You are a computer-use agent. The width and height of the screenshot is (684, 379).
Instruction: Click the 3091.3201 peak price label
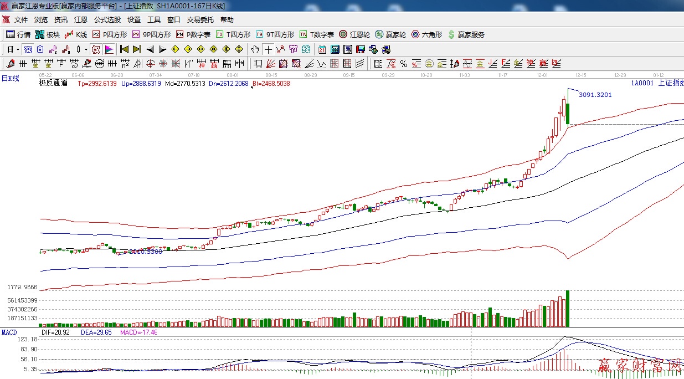595,95
